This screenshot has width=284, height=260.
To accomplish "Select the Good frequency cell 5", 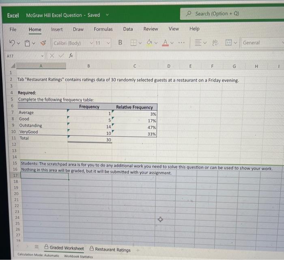I will [90, 120].
